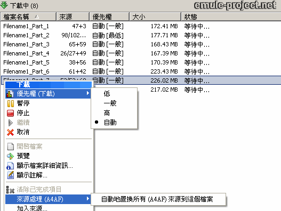
Task: Expand the 來源處理 (A4AF) submenu arrow
Action: pos(88,199)
